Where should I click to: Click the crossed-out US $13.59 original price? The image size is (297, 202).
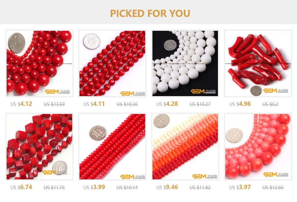pos(54,104)
